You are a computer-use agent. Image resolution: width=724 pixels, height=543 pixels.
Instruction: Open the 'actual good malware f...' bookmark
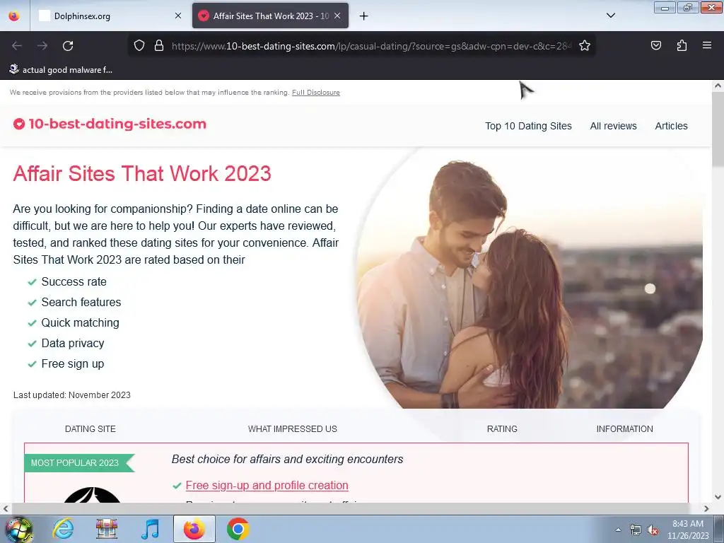pos(61,70)
